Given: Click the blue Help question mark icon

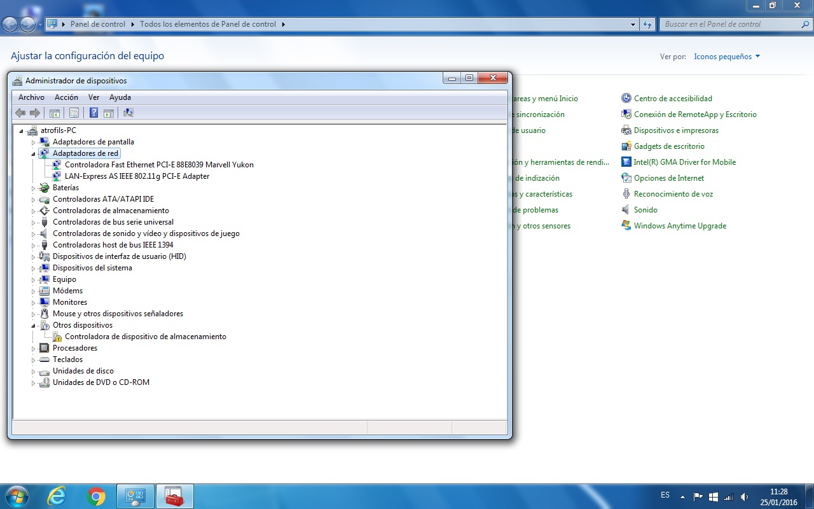Looking at the screenshot, I should click(x=93, y=113).
